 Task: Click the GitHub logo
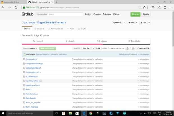point(28,14)
